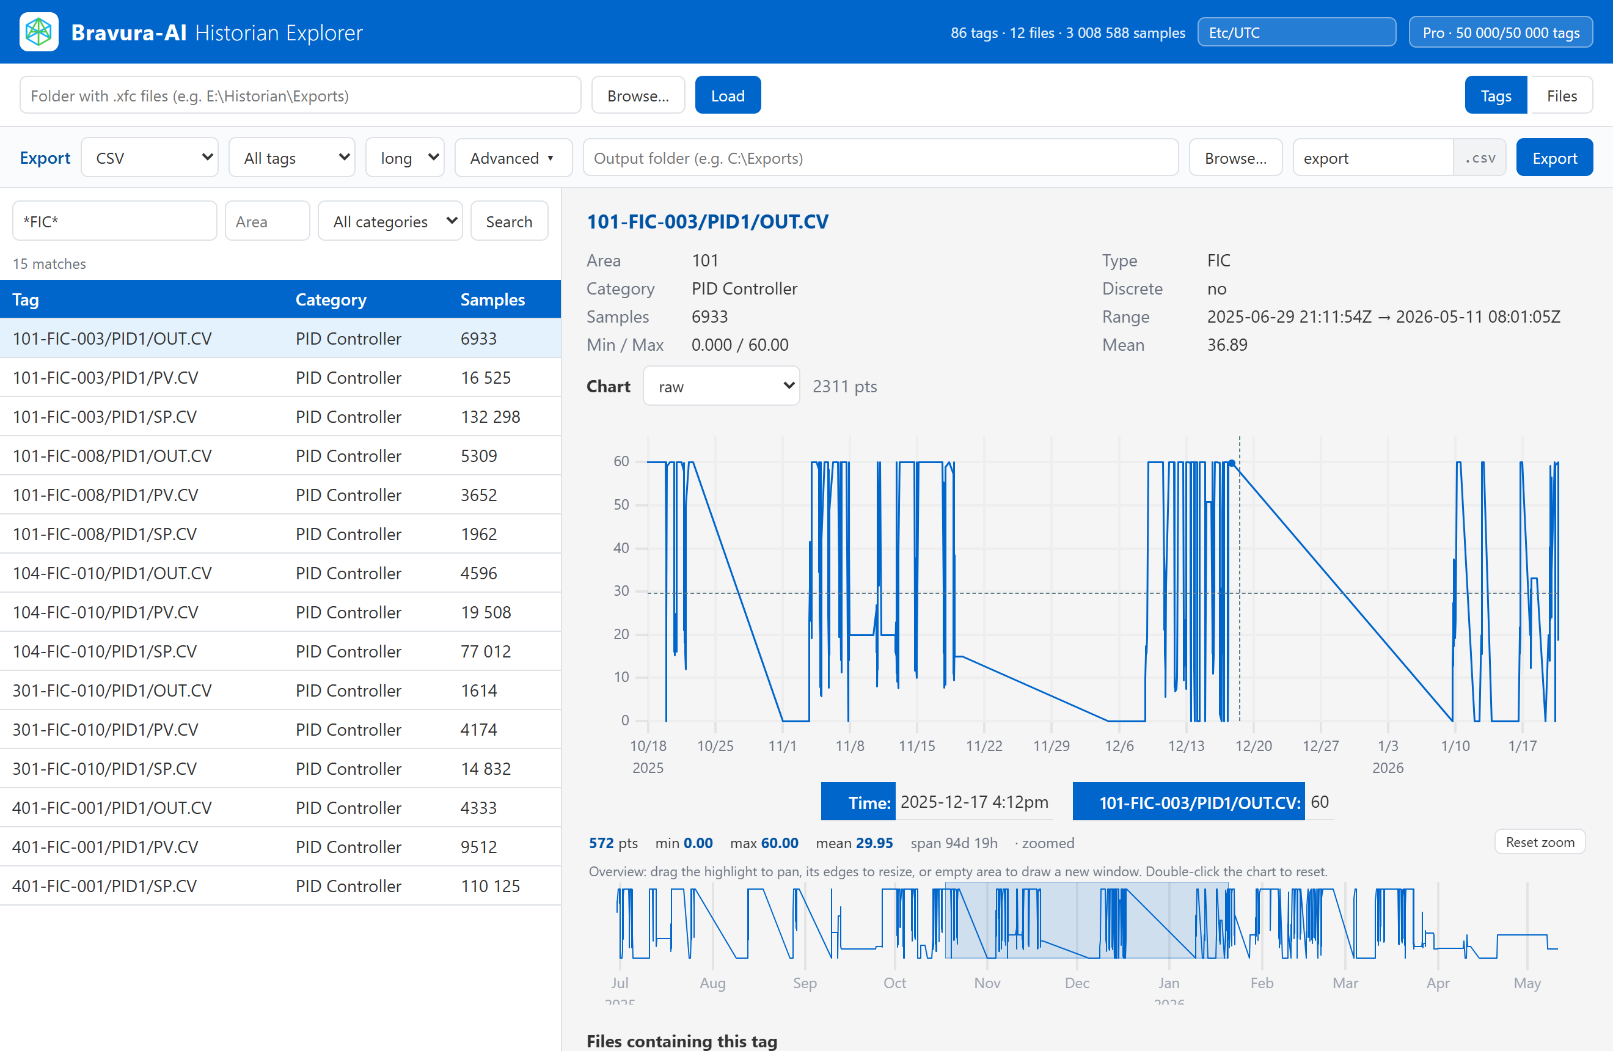Click Browse next to the folder input
The width and height of the screenshot is (1613, 1051).
click(638, 95)
